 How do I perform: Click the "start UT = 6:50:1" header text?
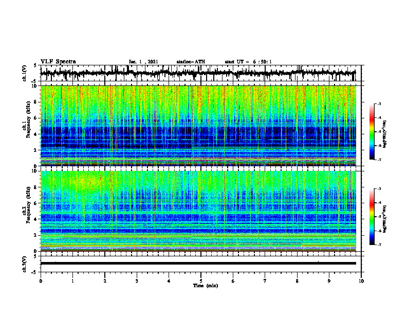(248, 62)
